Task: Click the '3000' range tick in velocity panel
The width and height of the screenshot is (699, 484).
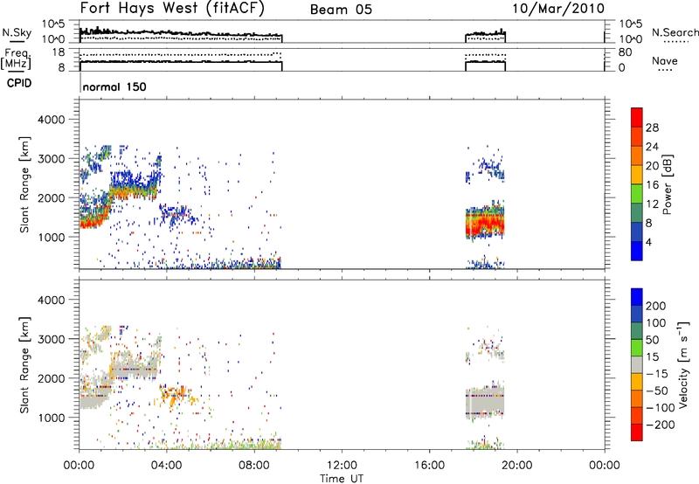Action: [51, 339]
